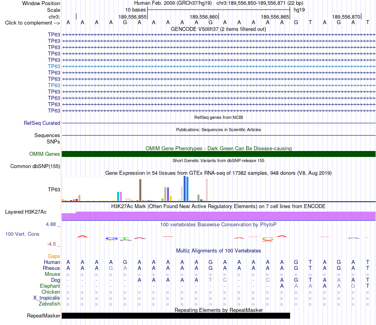Click the 'Human' alignment row label
The height and width of the screenshot is (325, 376).
click(52, 262)
